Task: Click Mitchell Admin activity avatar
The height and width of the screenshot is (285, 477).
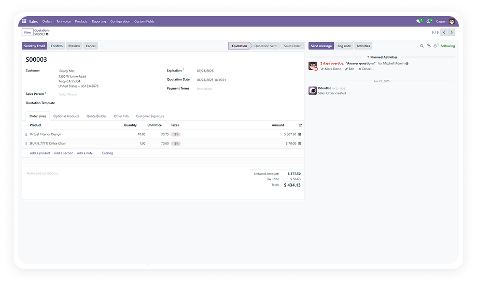Action: click(x=313, y=66)
